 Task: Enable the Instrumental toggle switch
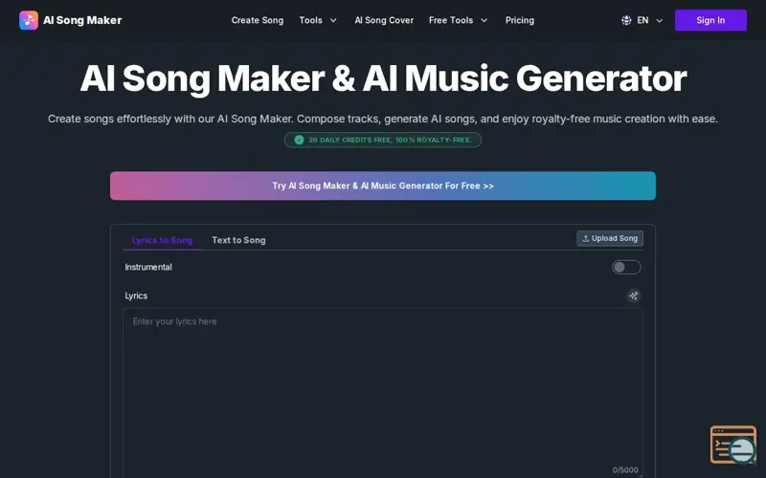[626, 267]
